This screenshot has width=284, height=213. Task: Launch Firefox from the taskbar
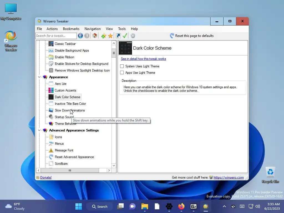point(181,206)
